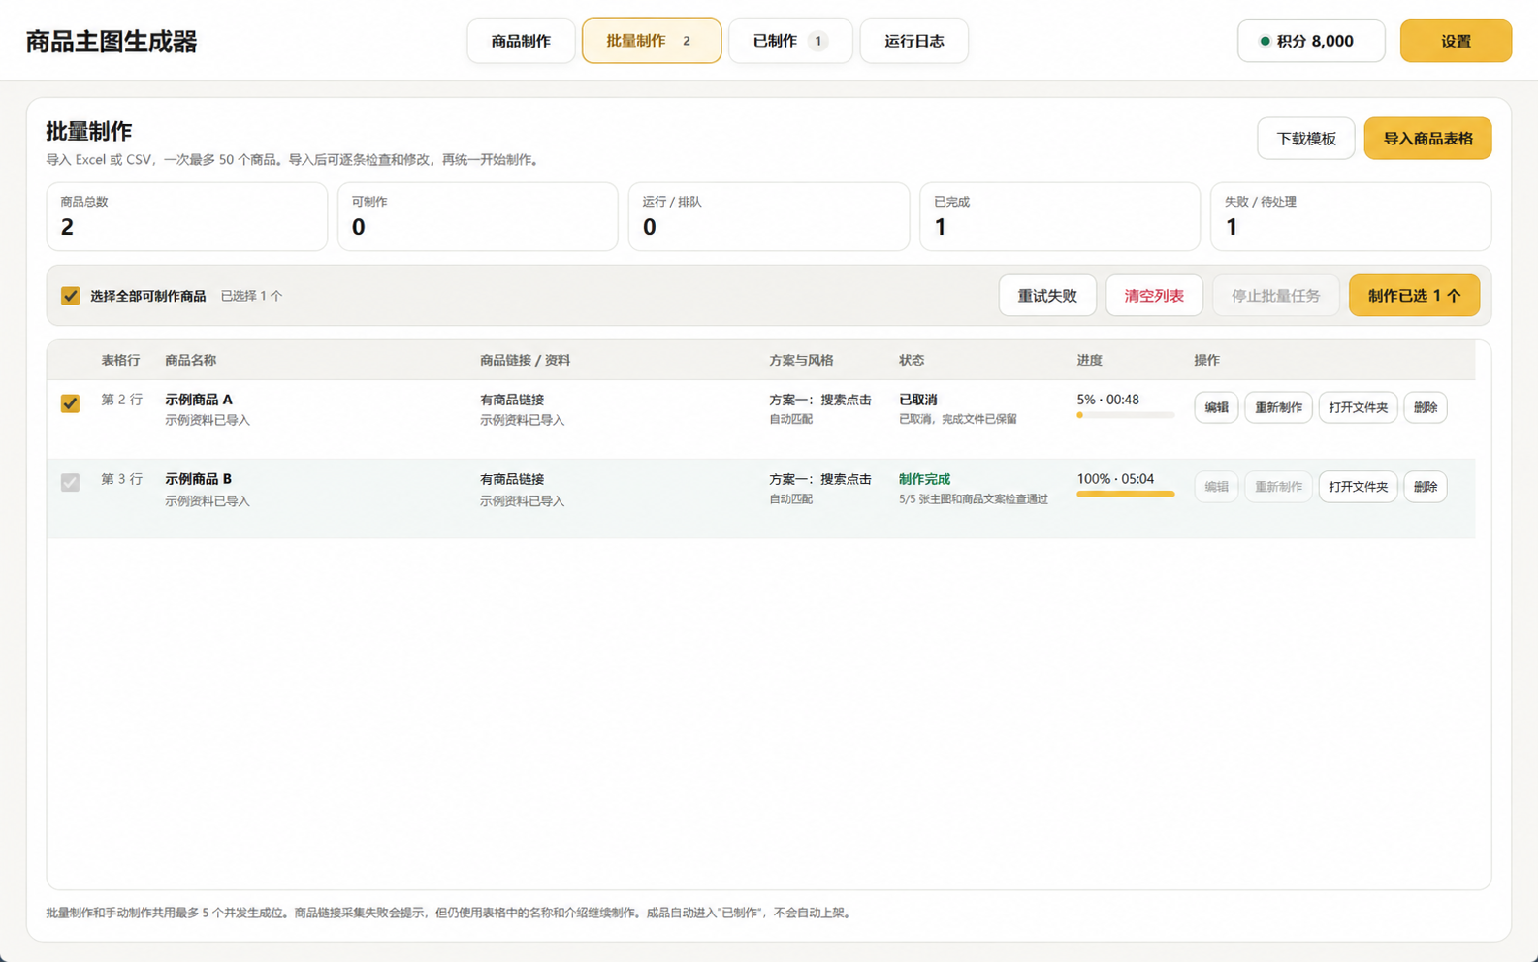Viewport: 1538px width, 962px height.
Task: Delete the 示例商品 B row
Action: pyautogui.click(x=1425, y=487)
